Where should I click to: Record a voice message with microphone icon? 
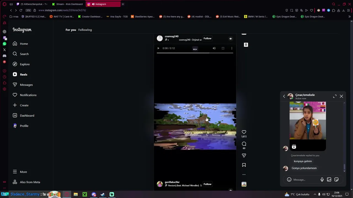(x=322, y=180)
